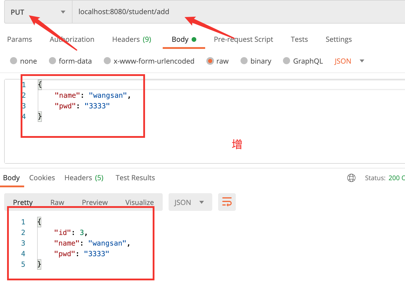Viewport: 405px width, 288px height.
Task: Select the raw body radio
Action: pos(210,61)
